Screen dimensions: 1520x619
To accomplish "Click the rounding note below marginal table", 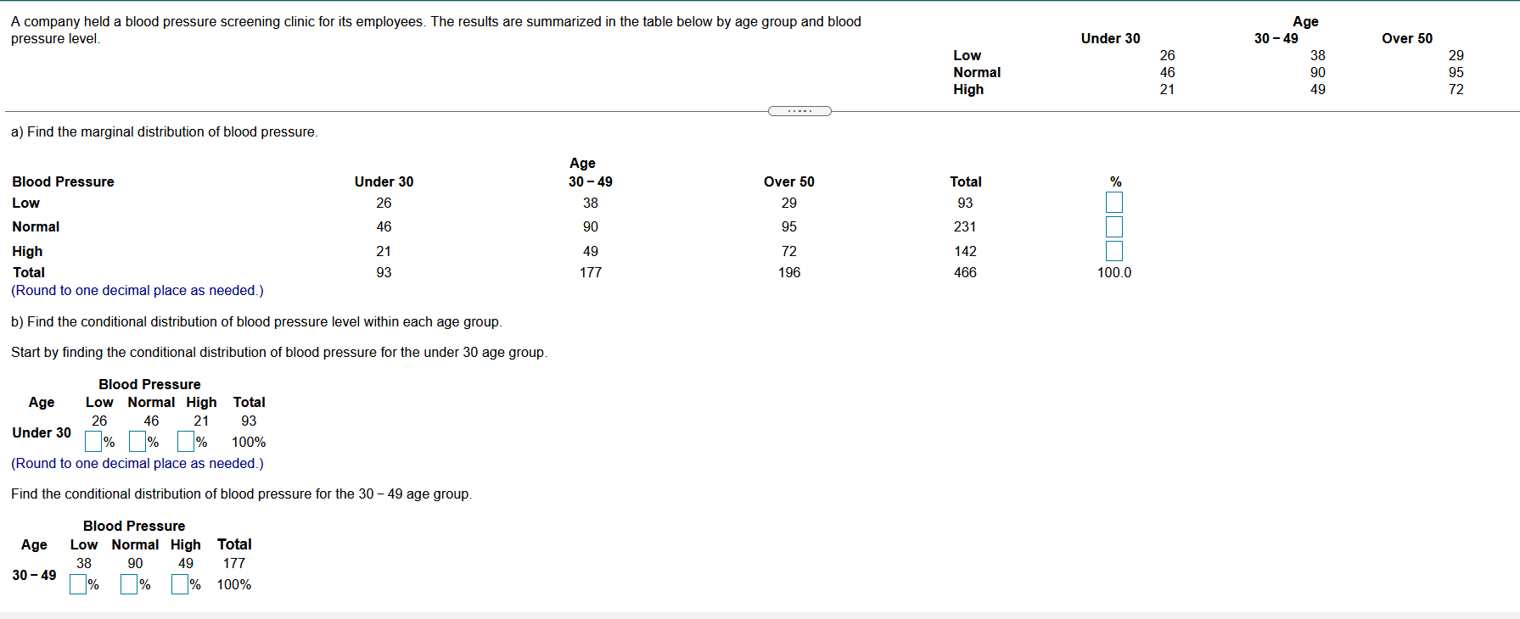I will (x=137, y=290).
